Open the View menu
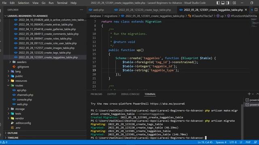 35,3
